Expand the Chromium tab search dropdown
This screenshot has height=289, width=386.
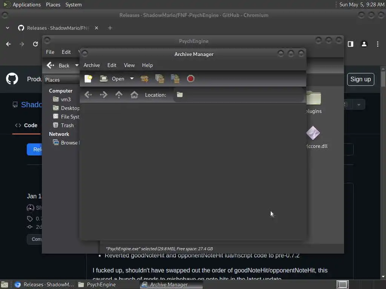tap(8, 28)
